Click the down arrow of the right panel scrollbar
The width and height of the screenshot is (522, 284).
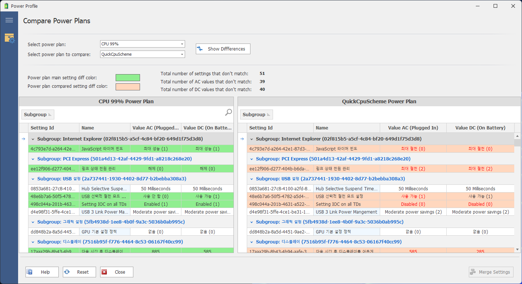tap(517, 250)
